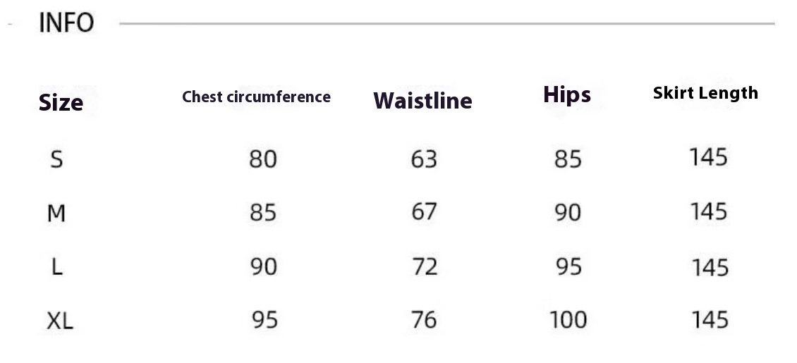This screenshot has width=797, height=363.
Task: Select the Hips column header
Action: pos(567,95)
